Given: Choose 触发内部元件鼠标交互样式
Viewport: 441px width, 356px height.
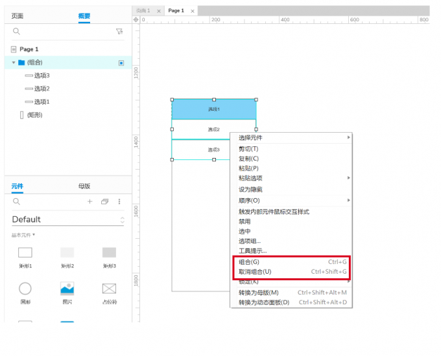Looking at the screenshot, I should (291, 212).
